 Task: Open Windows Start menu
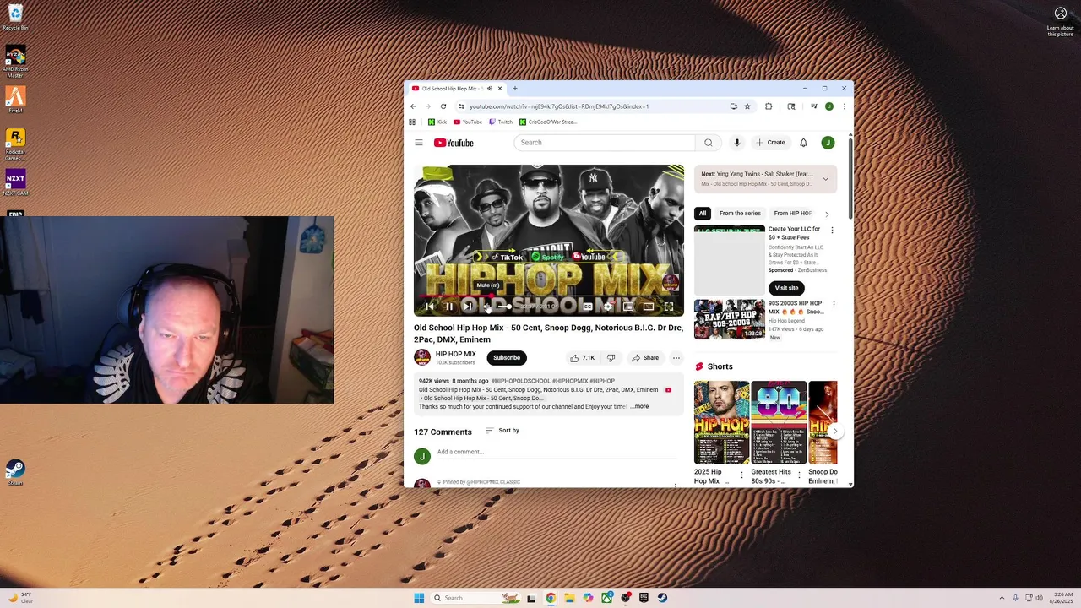coord(419,598)
